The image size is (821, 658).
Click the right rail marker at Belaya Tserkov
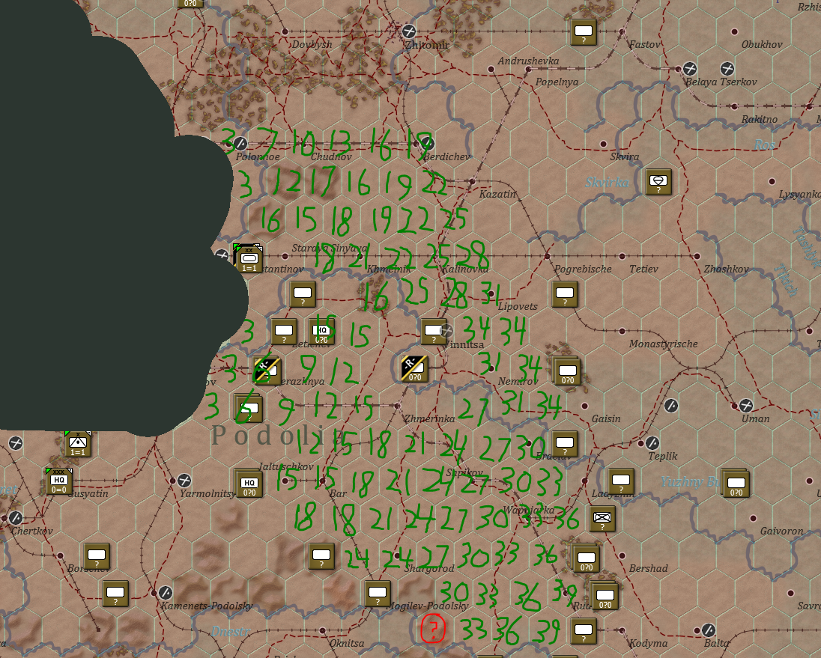click(x=727, y=69)
